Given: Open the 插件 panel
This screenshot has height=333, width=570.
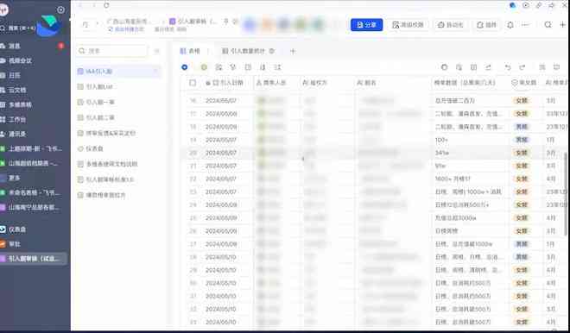Looking at the screenshot, I should [486, 25].
